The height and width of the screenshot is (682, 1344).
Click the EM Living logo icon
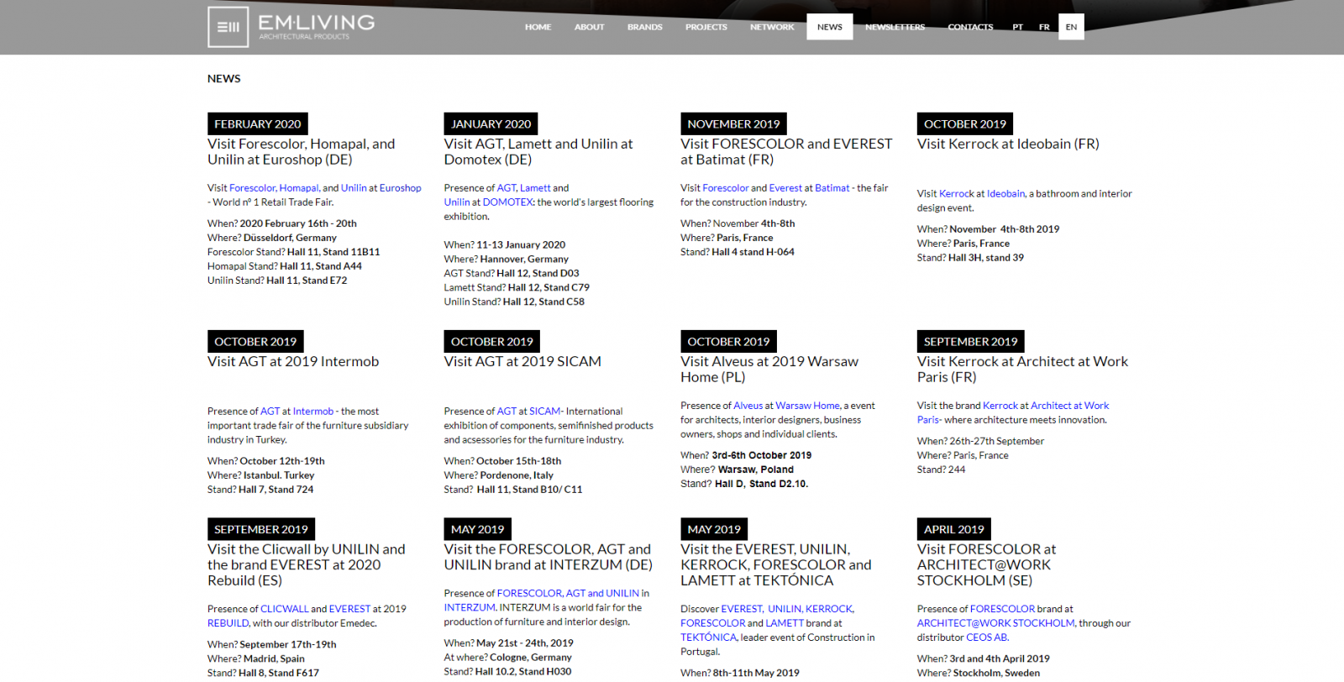coord(228,27)
